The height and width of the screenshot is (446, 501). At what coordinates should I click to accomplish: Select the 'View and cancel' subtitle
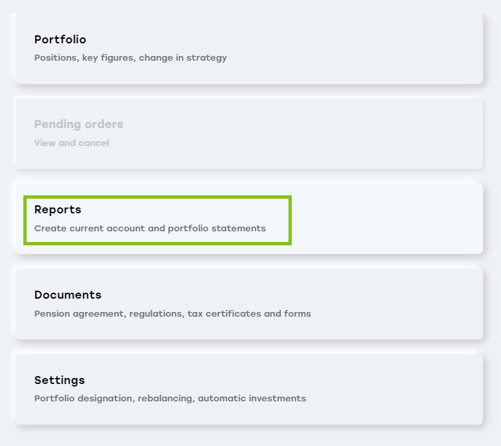click(71, 143)
